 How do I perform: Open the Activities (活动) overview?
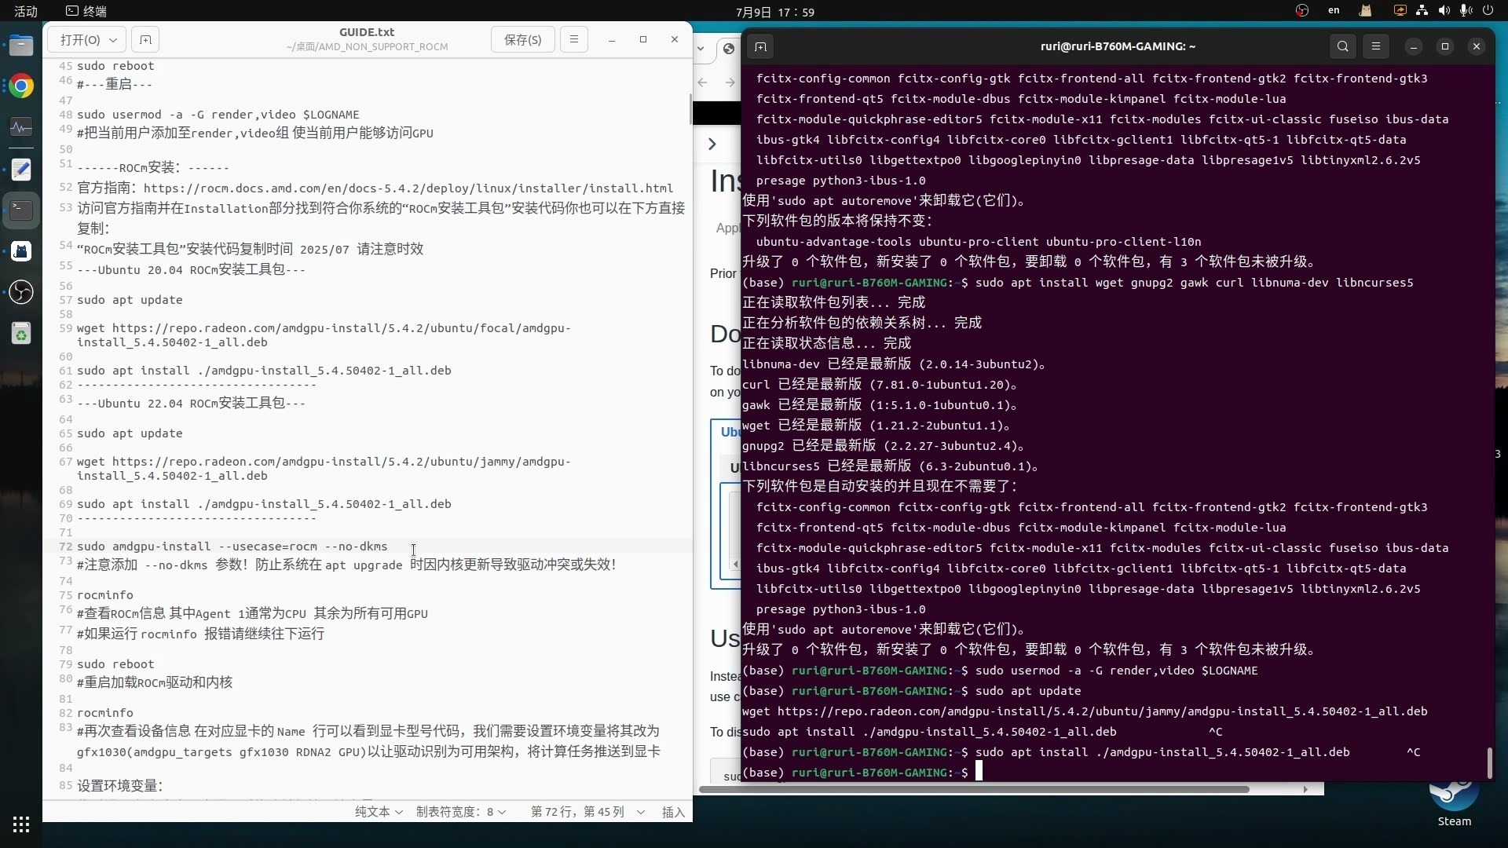coord(26,12)
